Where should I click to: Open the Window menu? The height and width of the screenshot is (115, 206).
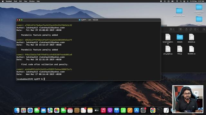32,1
